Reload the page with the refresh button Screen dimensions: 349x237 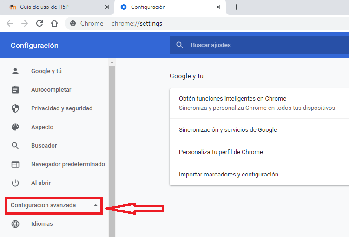40,23
